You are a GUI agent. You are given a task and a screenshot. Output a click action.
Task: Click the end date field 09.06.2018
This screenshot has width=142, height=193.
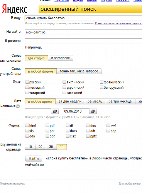coord(76,111)
